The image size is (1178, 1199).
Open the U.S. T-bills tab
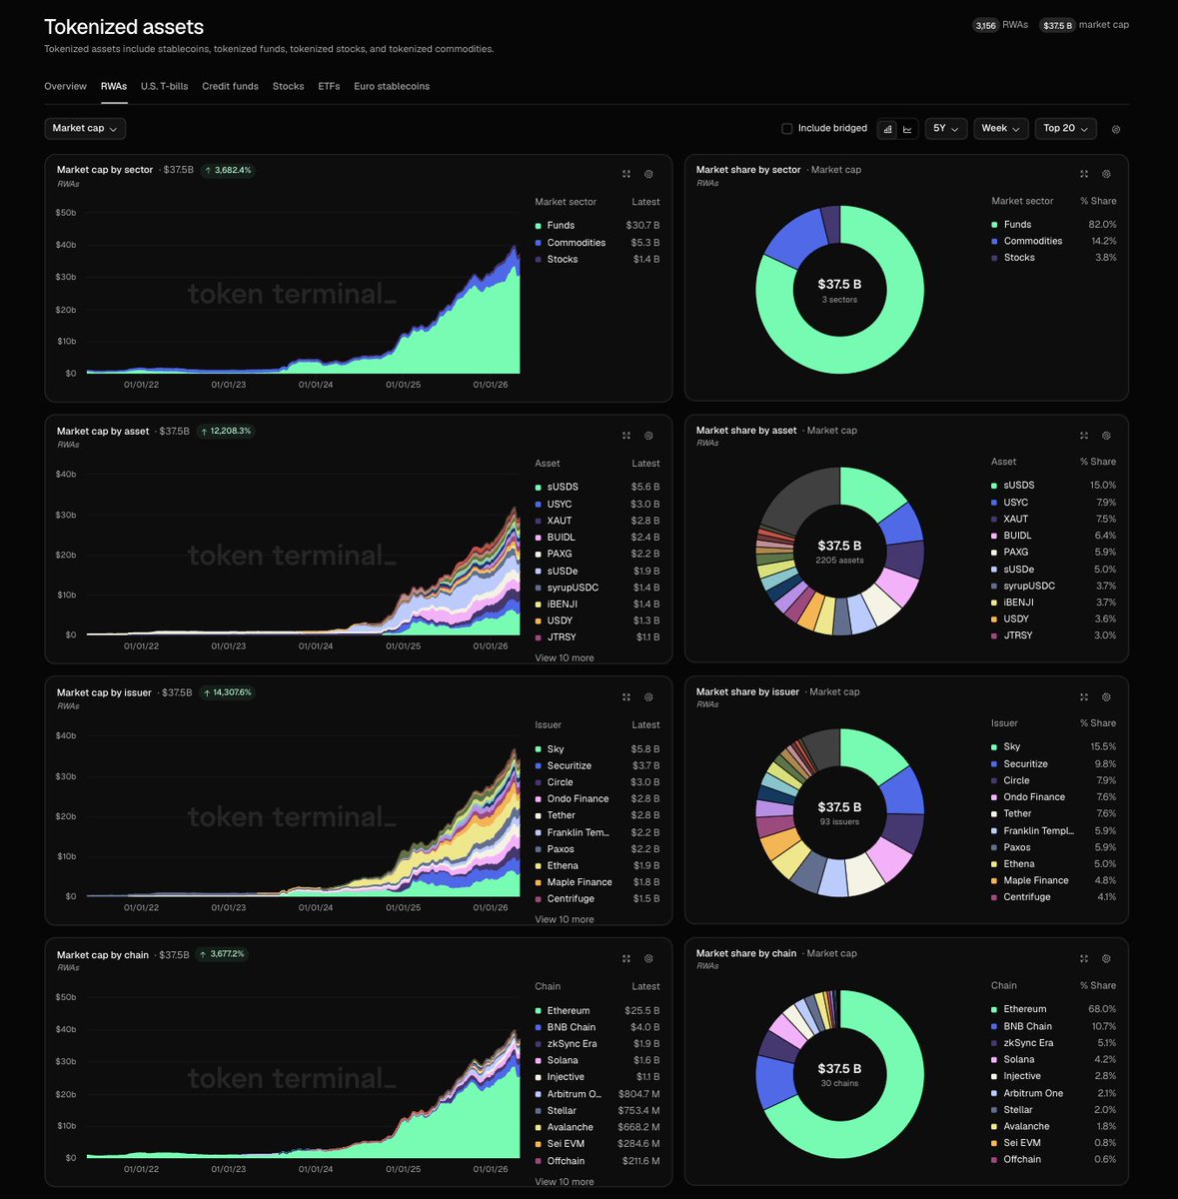164,87
